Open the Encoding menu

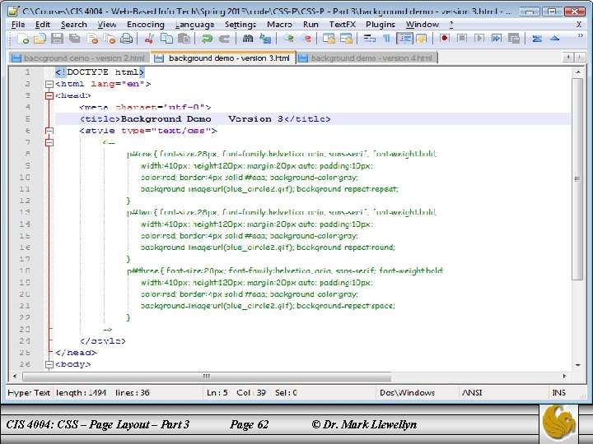pos(145,25)
